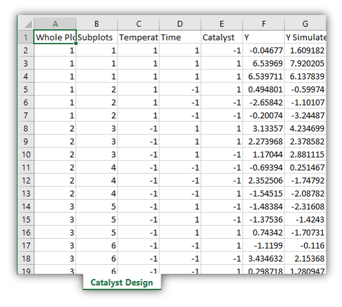Click cell with value 6.53969
The height and width of the screenshot is (307, 342).
coord(263,64)
